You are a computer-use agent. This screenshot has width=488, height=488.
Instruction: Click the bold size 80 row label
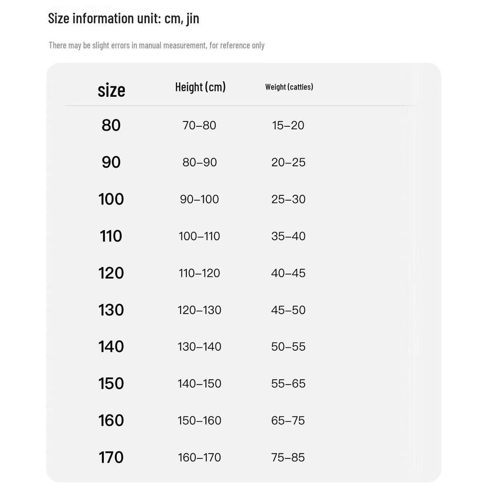click(x=111, y=125)
